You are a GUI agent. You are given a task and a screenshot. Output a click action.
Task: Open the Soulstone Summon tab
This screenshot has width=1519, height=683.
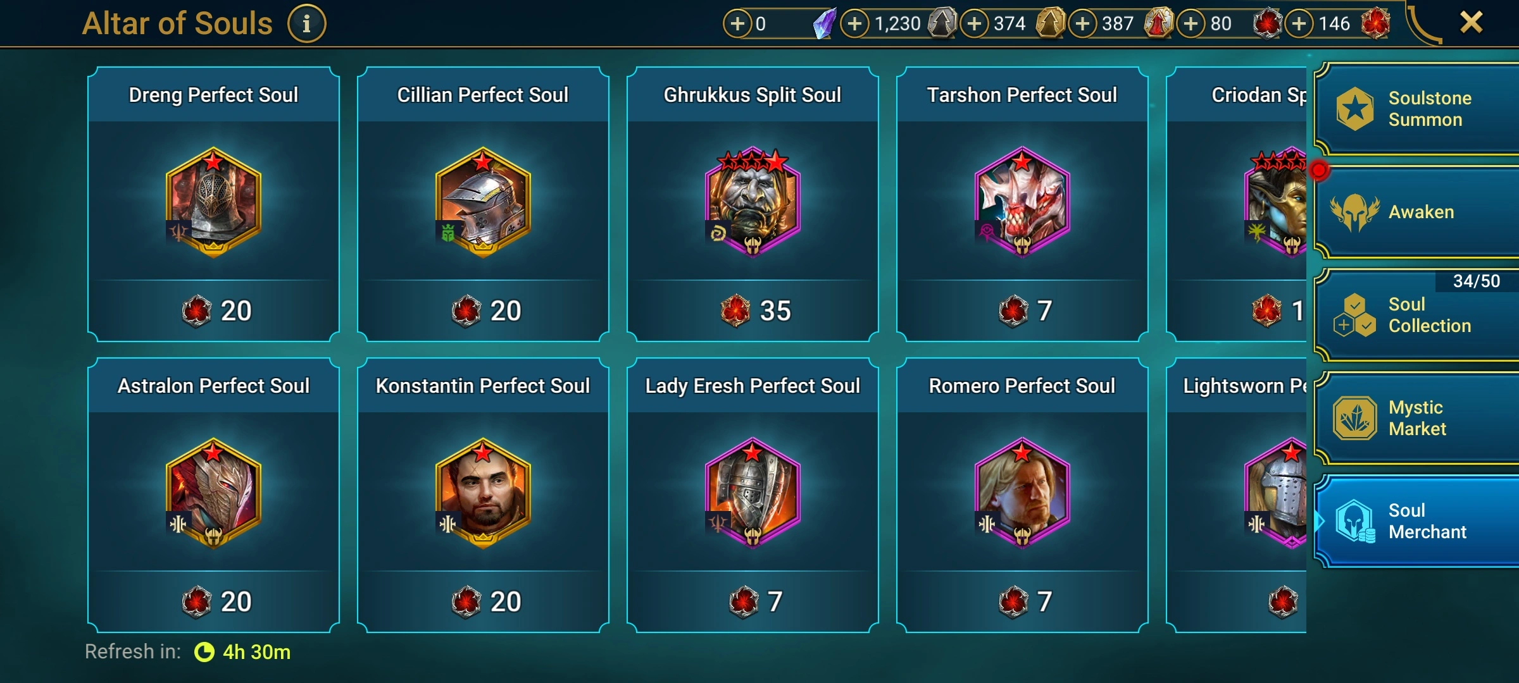pos(1416,109)
